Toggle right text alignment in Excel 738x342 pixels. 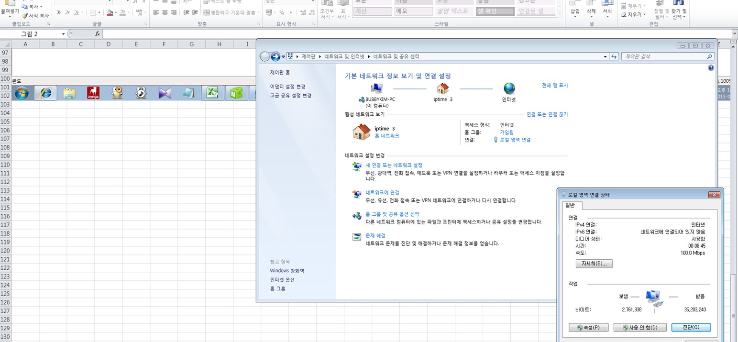click(173, 13)
